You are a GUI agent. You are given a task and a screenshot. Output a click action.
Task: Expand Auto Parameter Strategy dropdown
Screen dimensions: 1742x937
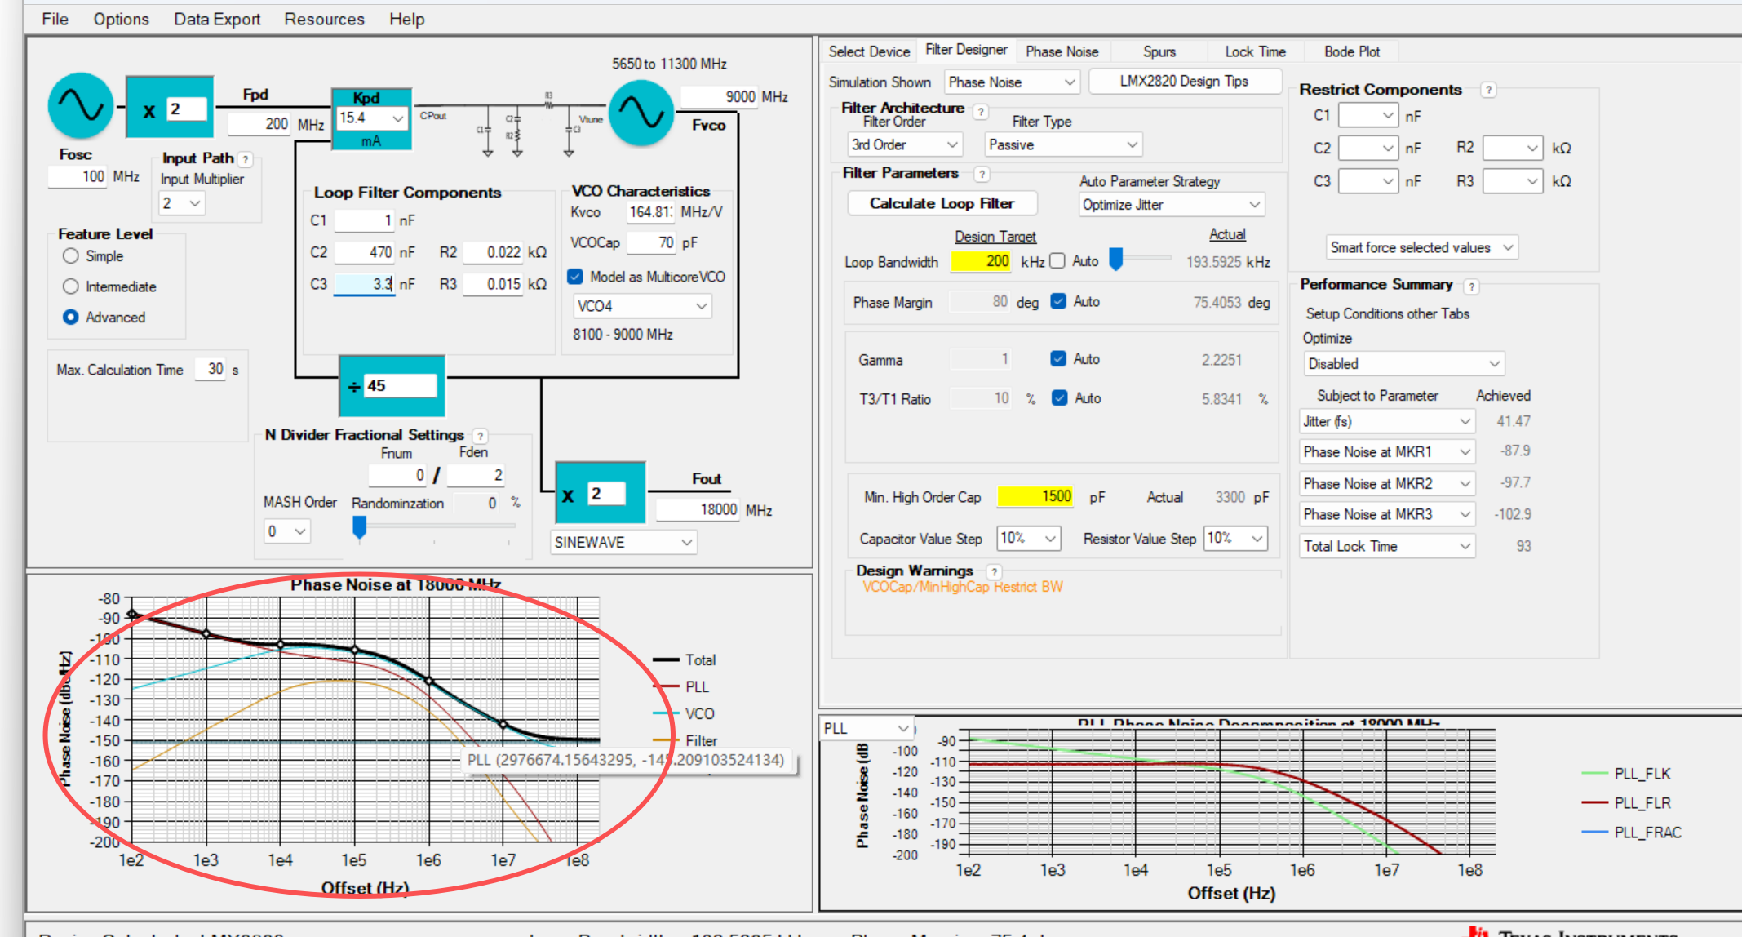pyautogui.click(x=1171, y=205)
